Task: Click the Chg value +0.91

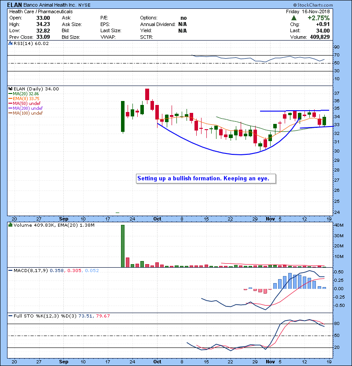Action: click(323, 24)
